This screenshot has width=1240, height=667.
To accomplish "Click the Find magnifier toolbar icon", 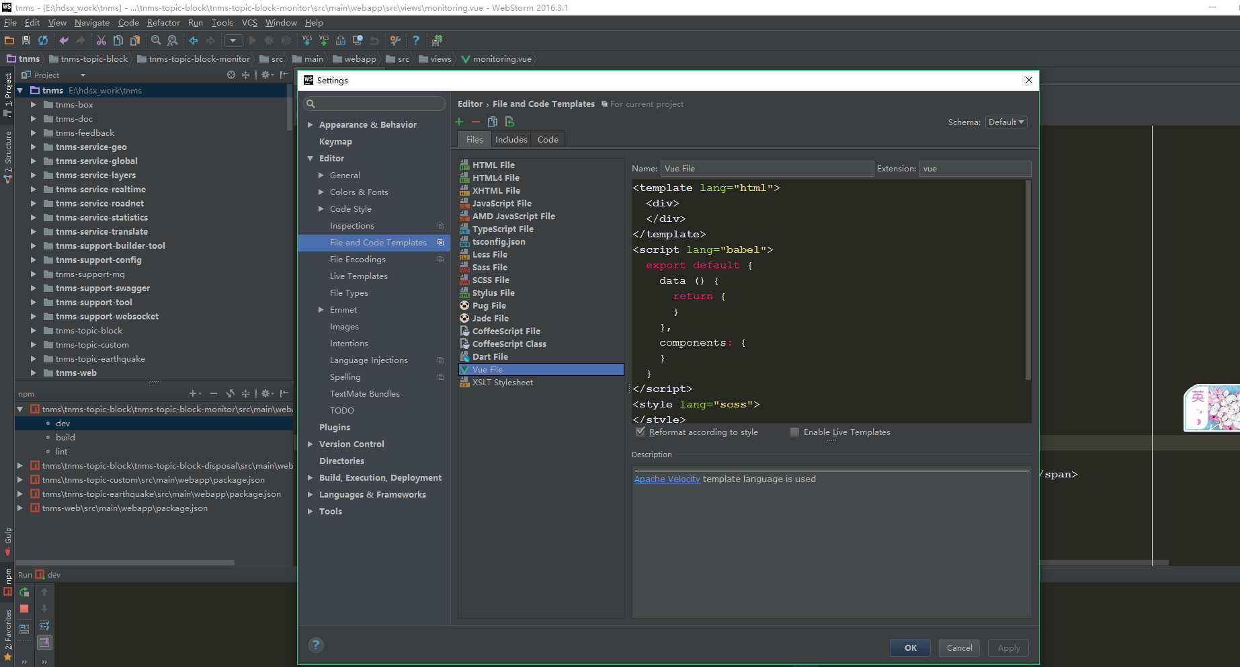I will [156, 40].
